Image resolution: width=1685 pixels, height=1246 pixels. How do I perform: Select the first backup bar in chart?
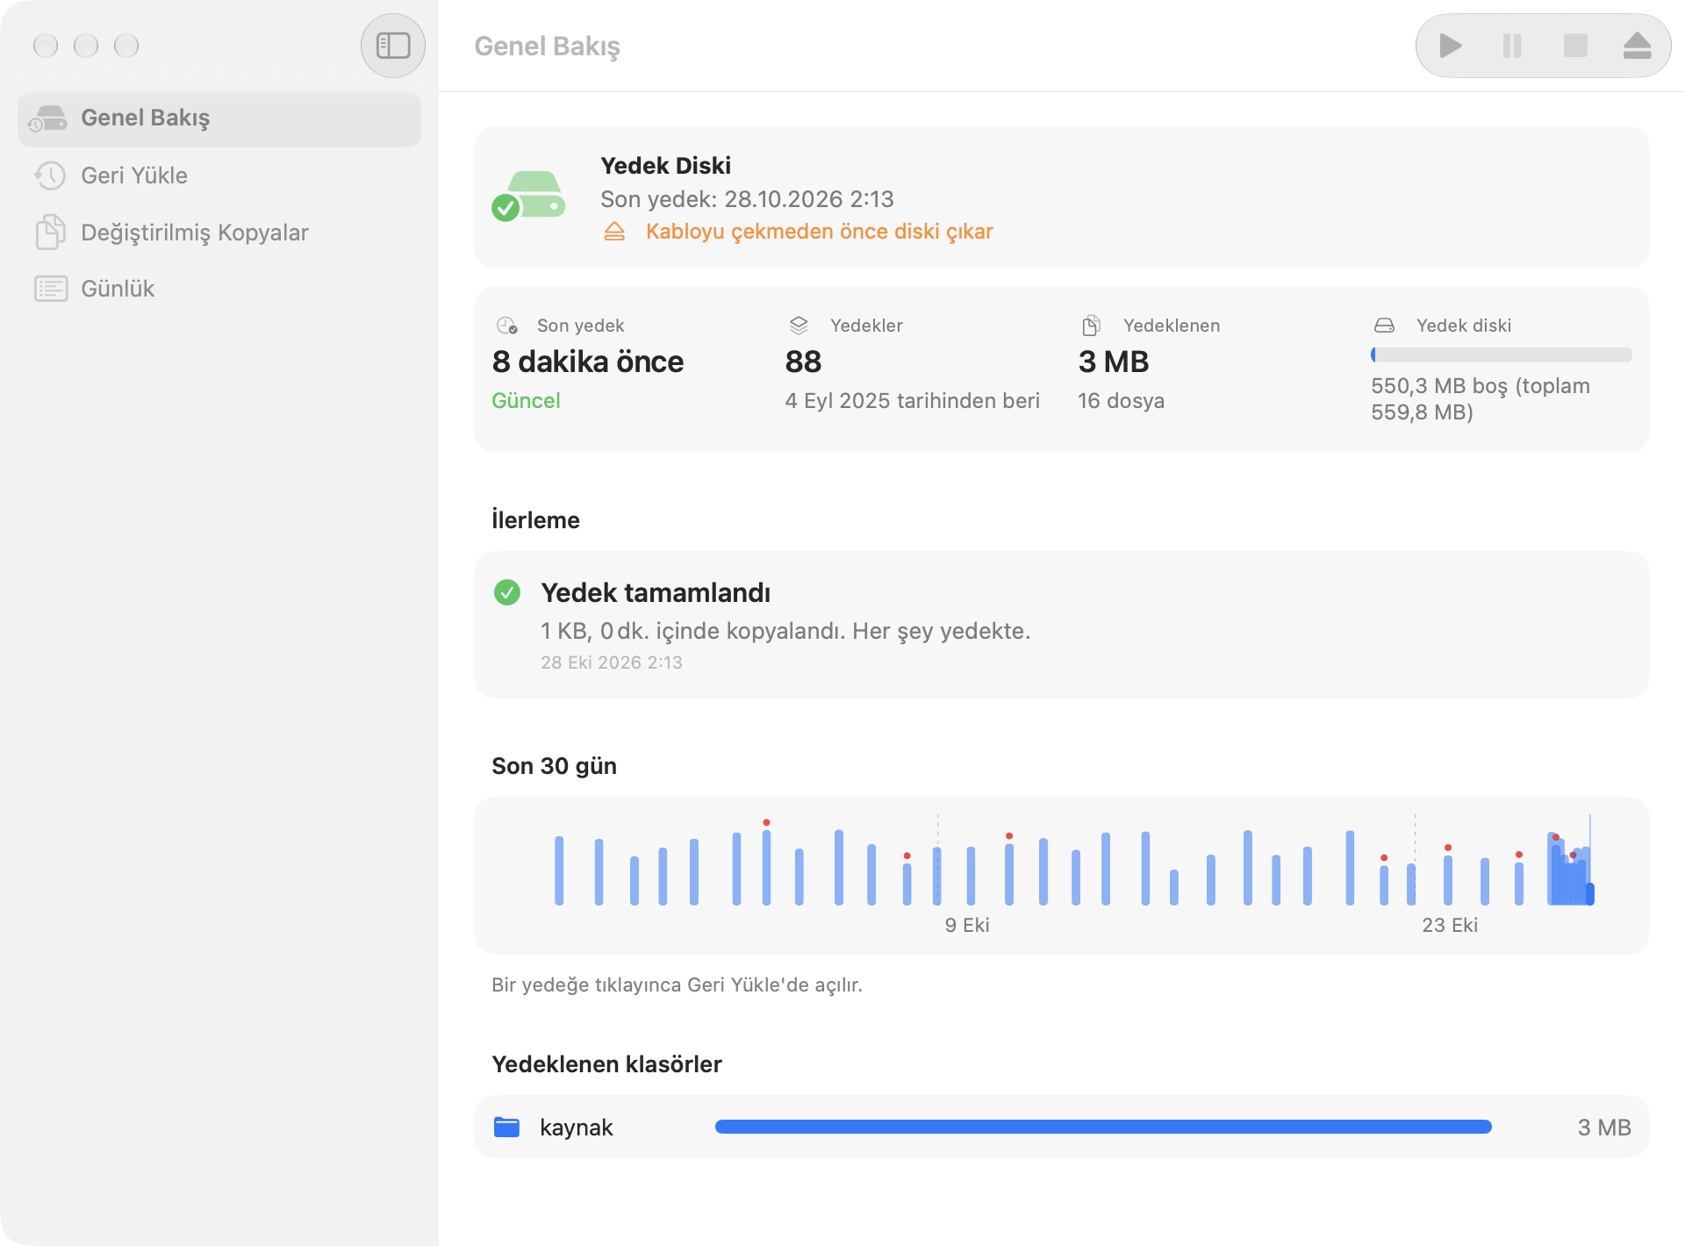click(559, 870)
